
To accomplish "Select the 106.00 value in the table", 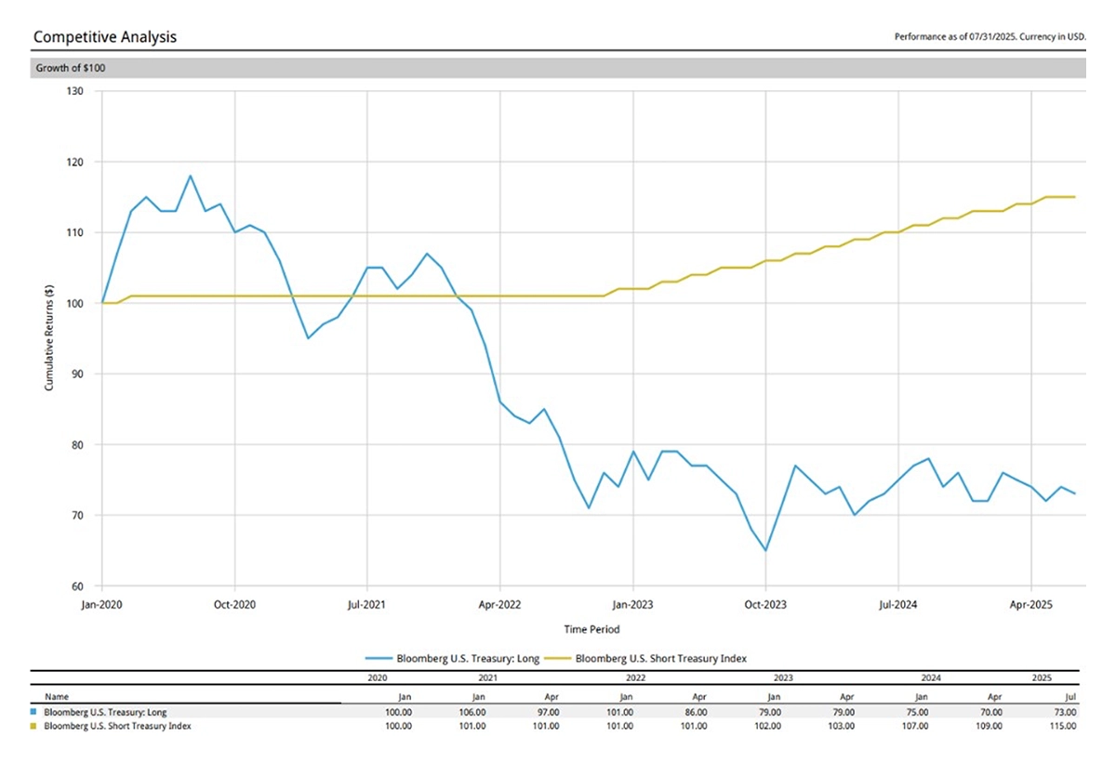I will tap(472, 711).
